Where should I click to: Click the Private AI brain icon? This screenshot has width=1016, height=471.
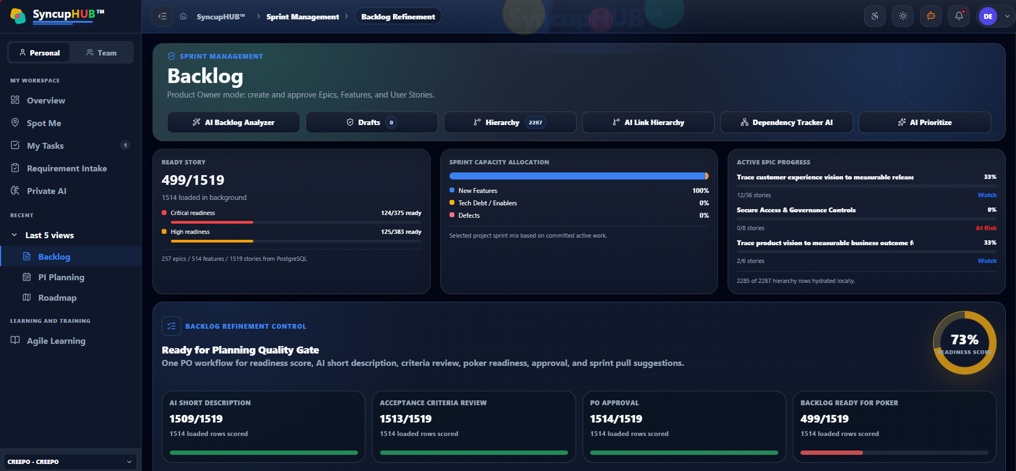click(x=15, y=190)
